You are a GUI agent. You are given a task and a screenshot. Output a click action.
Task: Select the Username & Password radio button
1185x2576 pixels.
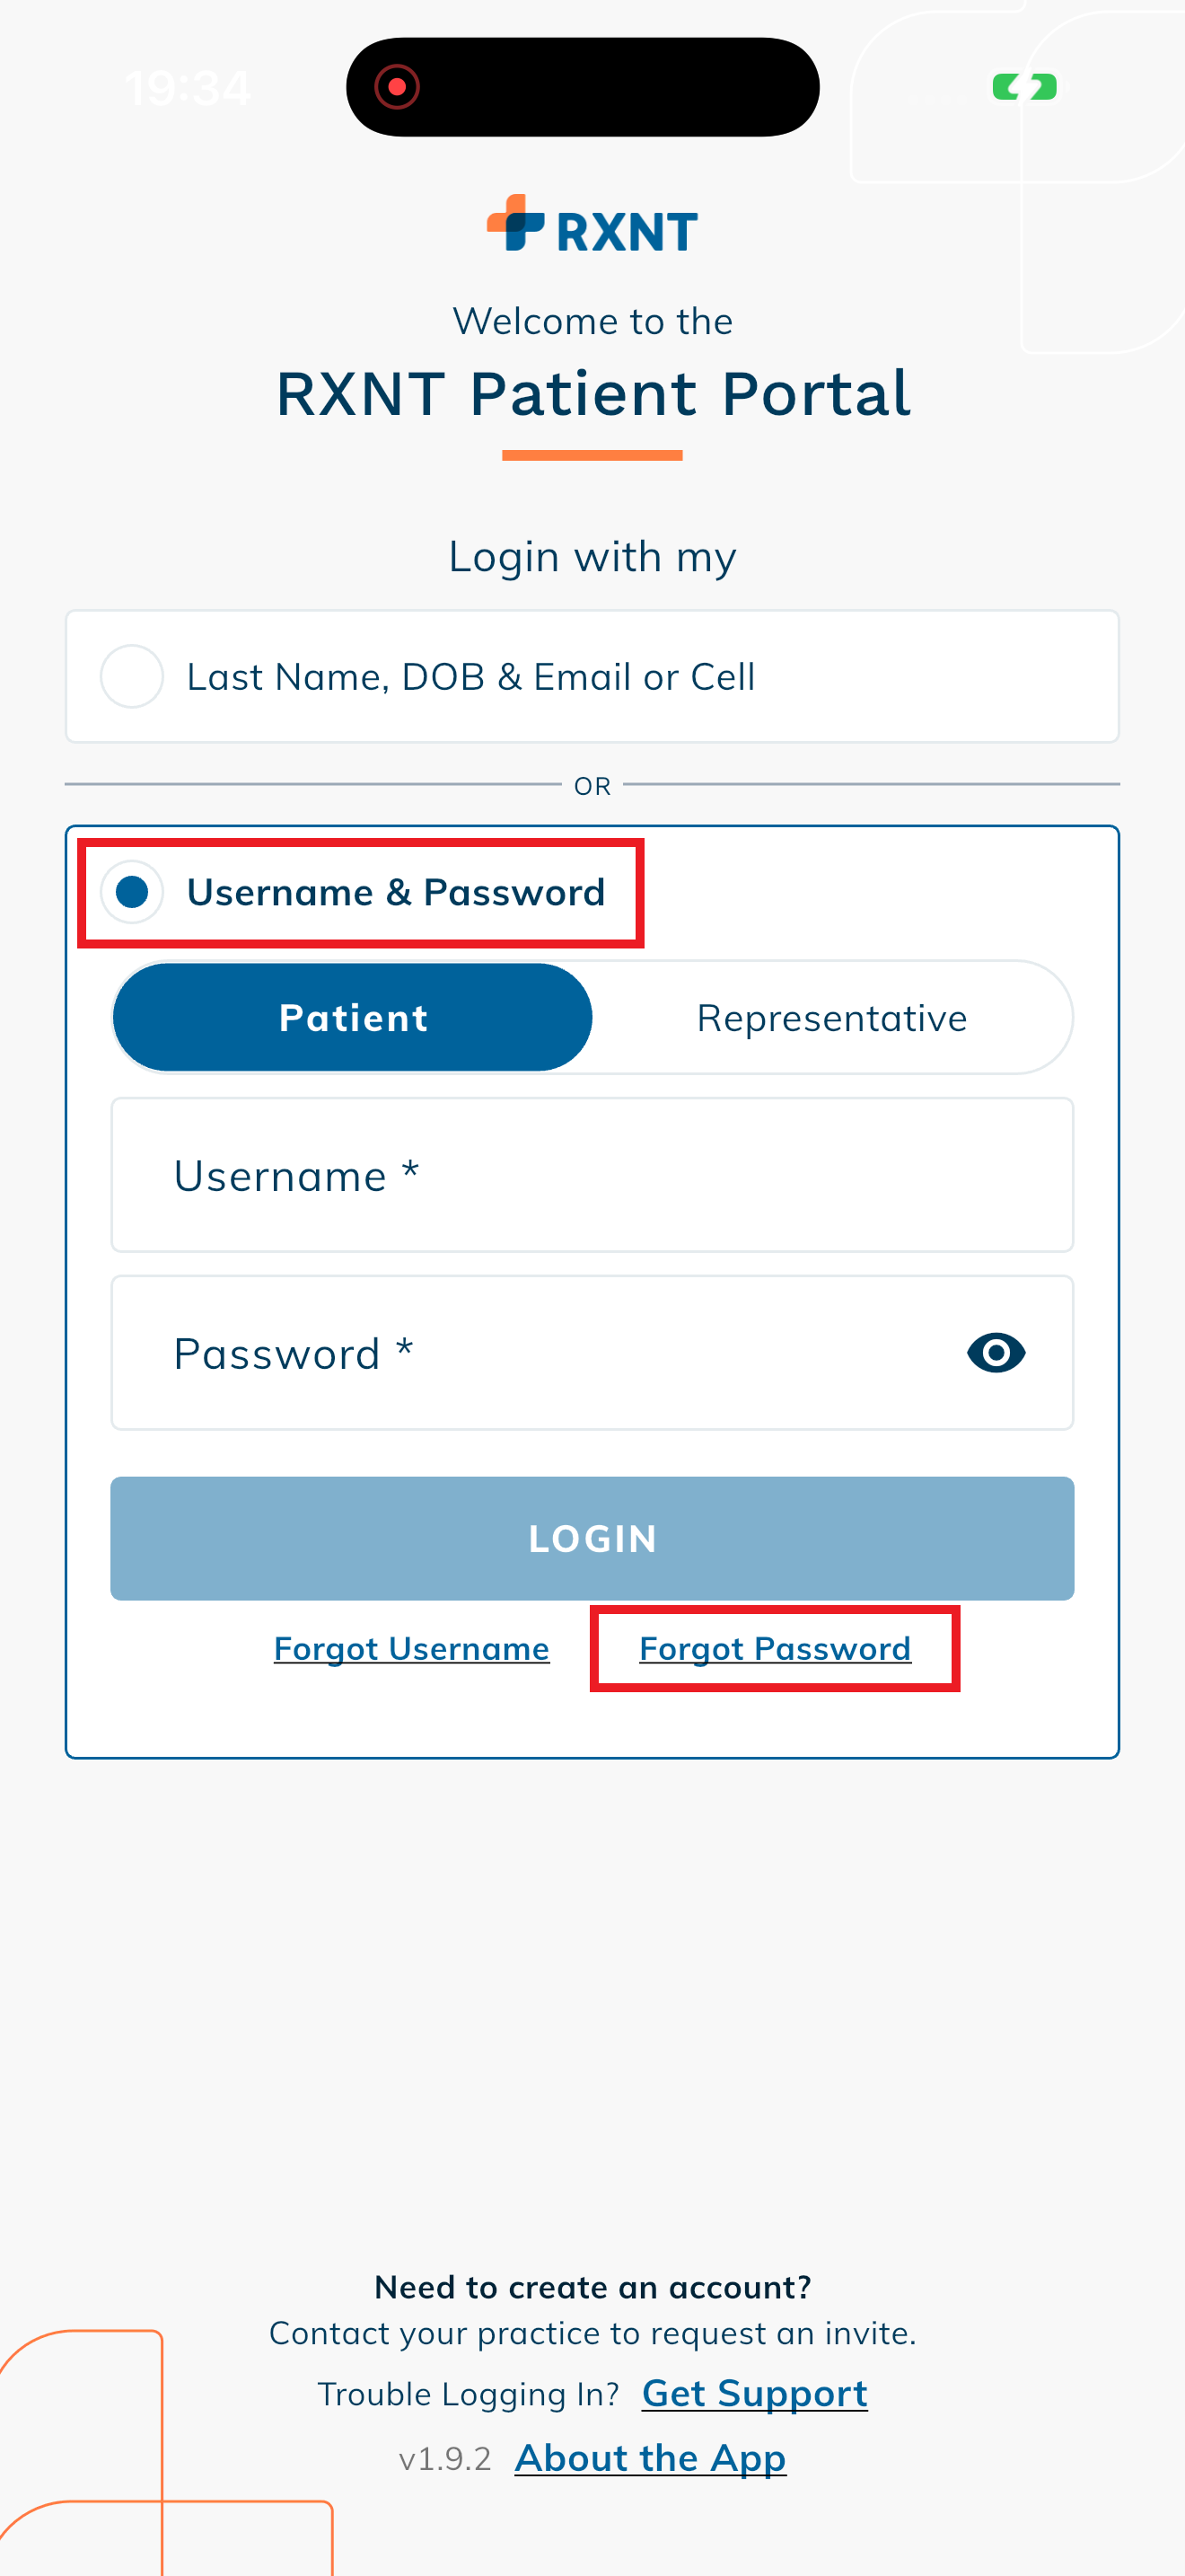tap(132, 891)
